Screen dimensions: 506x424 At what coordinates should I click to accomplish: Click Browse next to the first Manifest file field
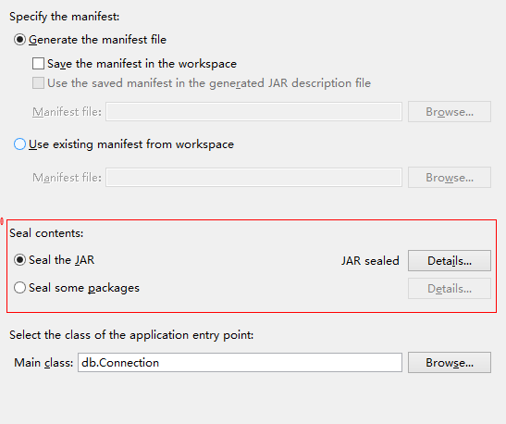coord(450,112)
